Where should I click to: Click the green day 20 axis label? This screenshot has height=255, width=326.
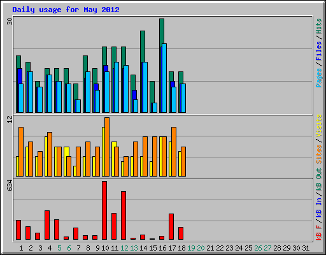201,248
